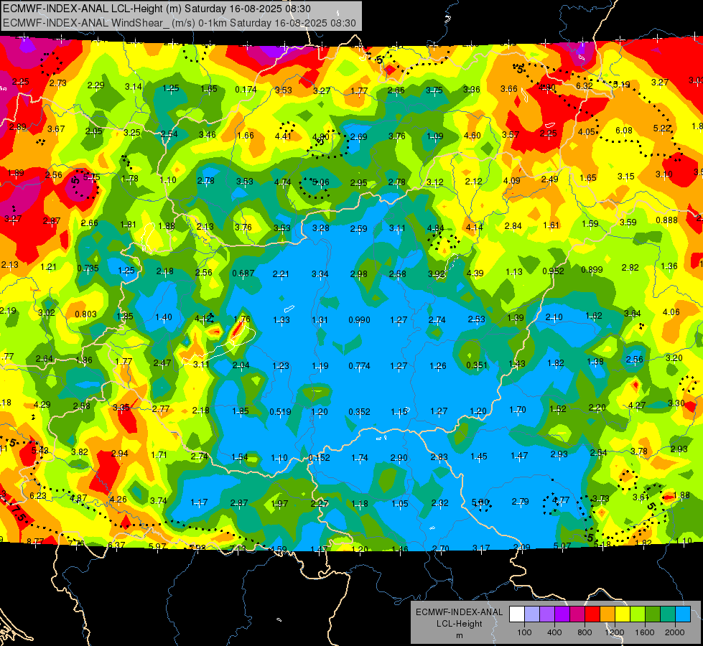Click the lime green legend swatch

[637, 614]
